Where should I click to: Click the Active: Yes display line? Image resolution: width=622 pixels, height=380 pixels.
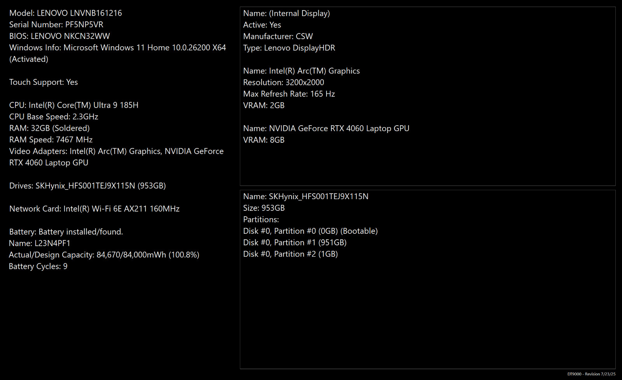click(x=262, y=25)
